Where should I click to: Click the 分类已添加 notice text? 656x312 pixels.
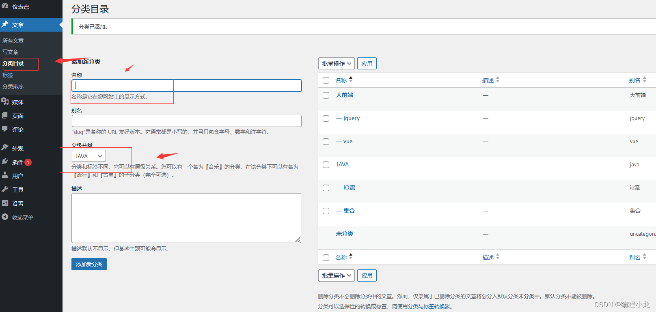tap(93, 27)
